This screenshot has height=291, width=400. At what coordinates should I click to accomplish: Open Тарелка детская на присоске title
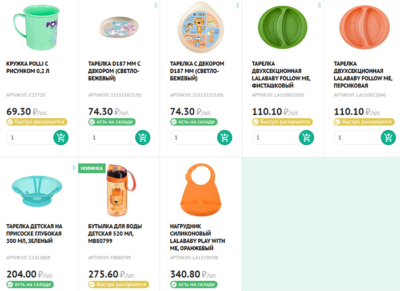pyautogui.click(x=34, y=233)
